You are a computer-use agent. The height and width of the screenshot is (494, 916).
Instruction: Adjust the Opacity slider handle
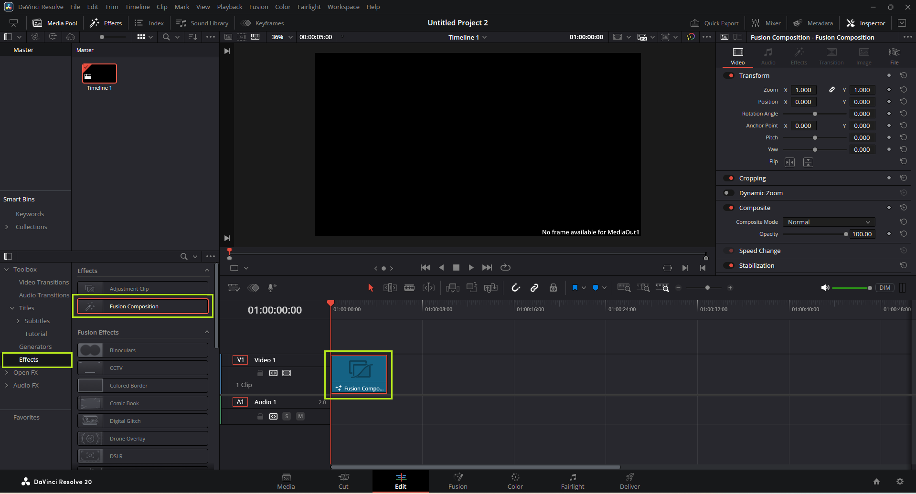click(846, 234)
